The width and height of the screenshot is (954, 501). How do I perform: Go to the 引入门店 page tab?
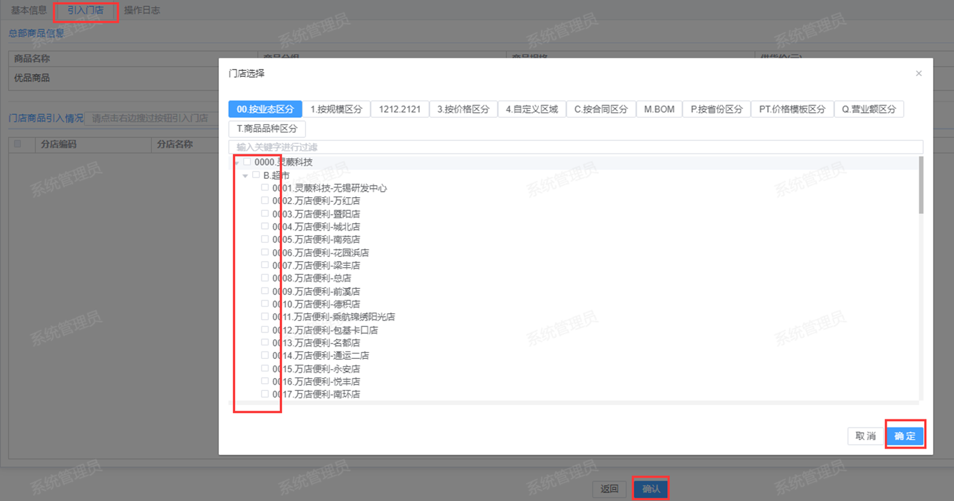[86, 11]
